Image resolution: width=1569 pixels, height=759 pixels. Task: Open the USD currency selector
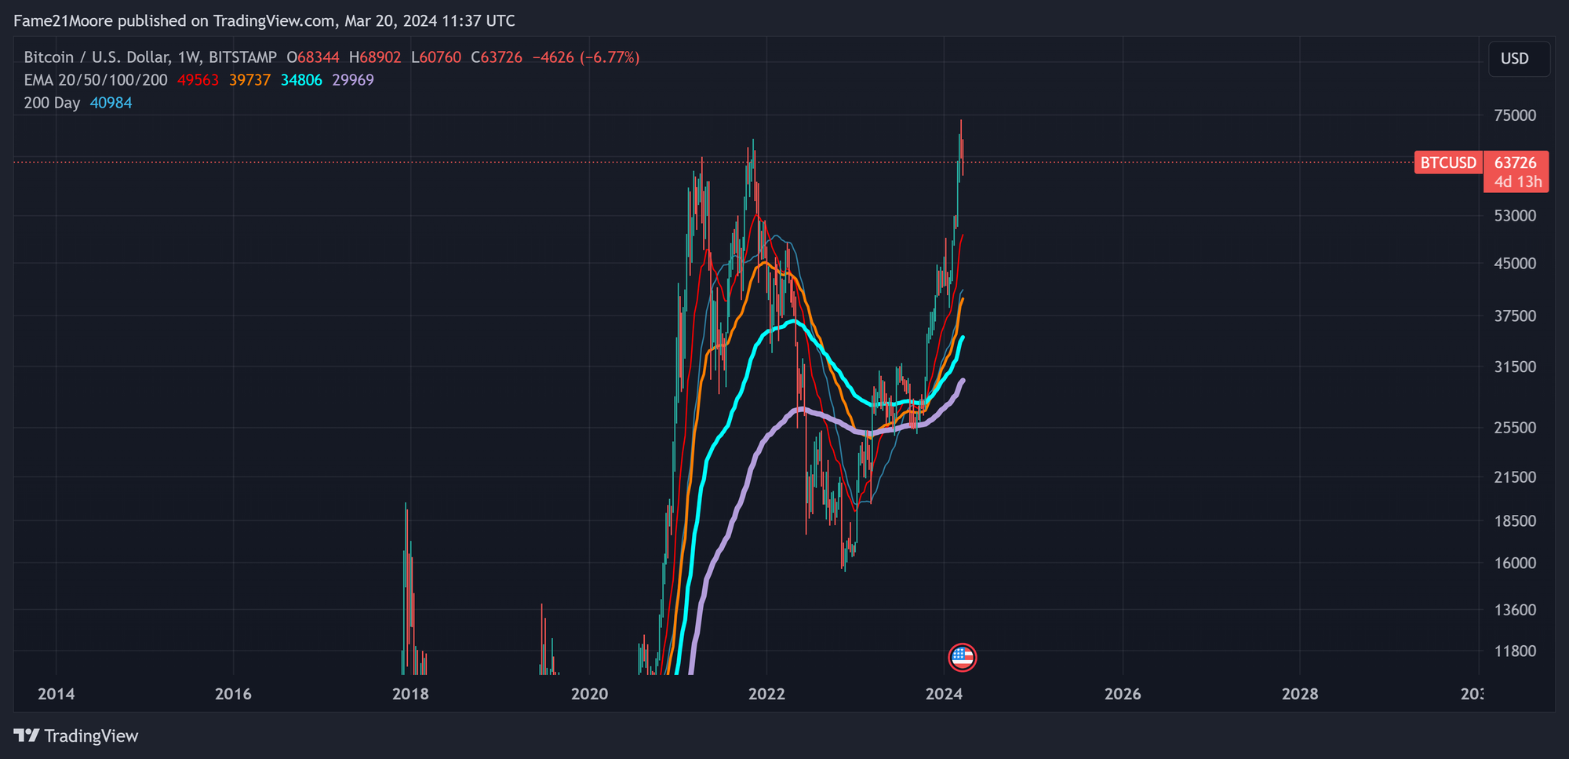point(1519,59)
